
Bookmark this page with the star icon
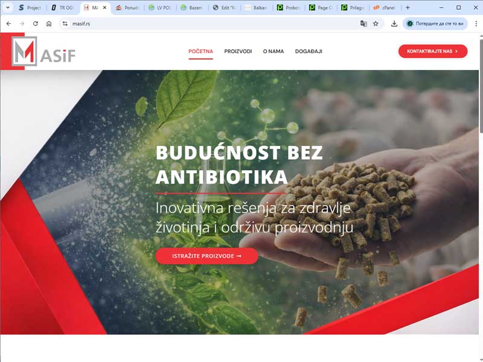[x=376, y=24]
